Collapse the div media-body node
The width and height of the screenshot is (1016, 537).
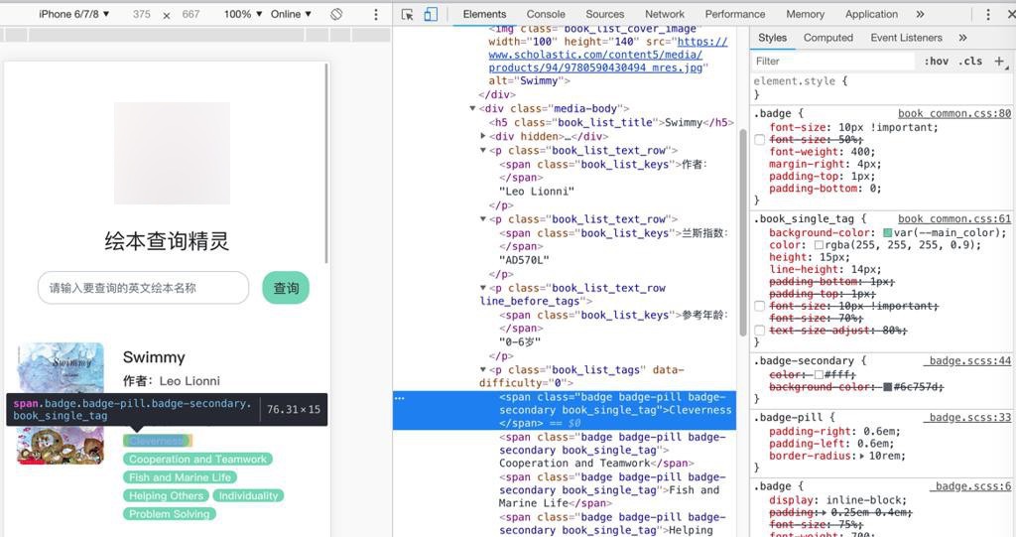(x=472, y=109)
